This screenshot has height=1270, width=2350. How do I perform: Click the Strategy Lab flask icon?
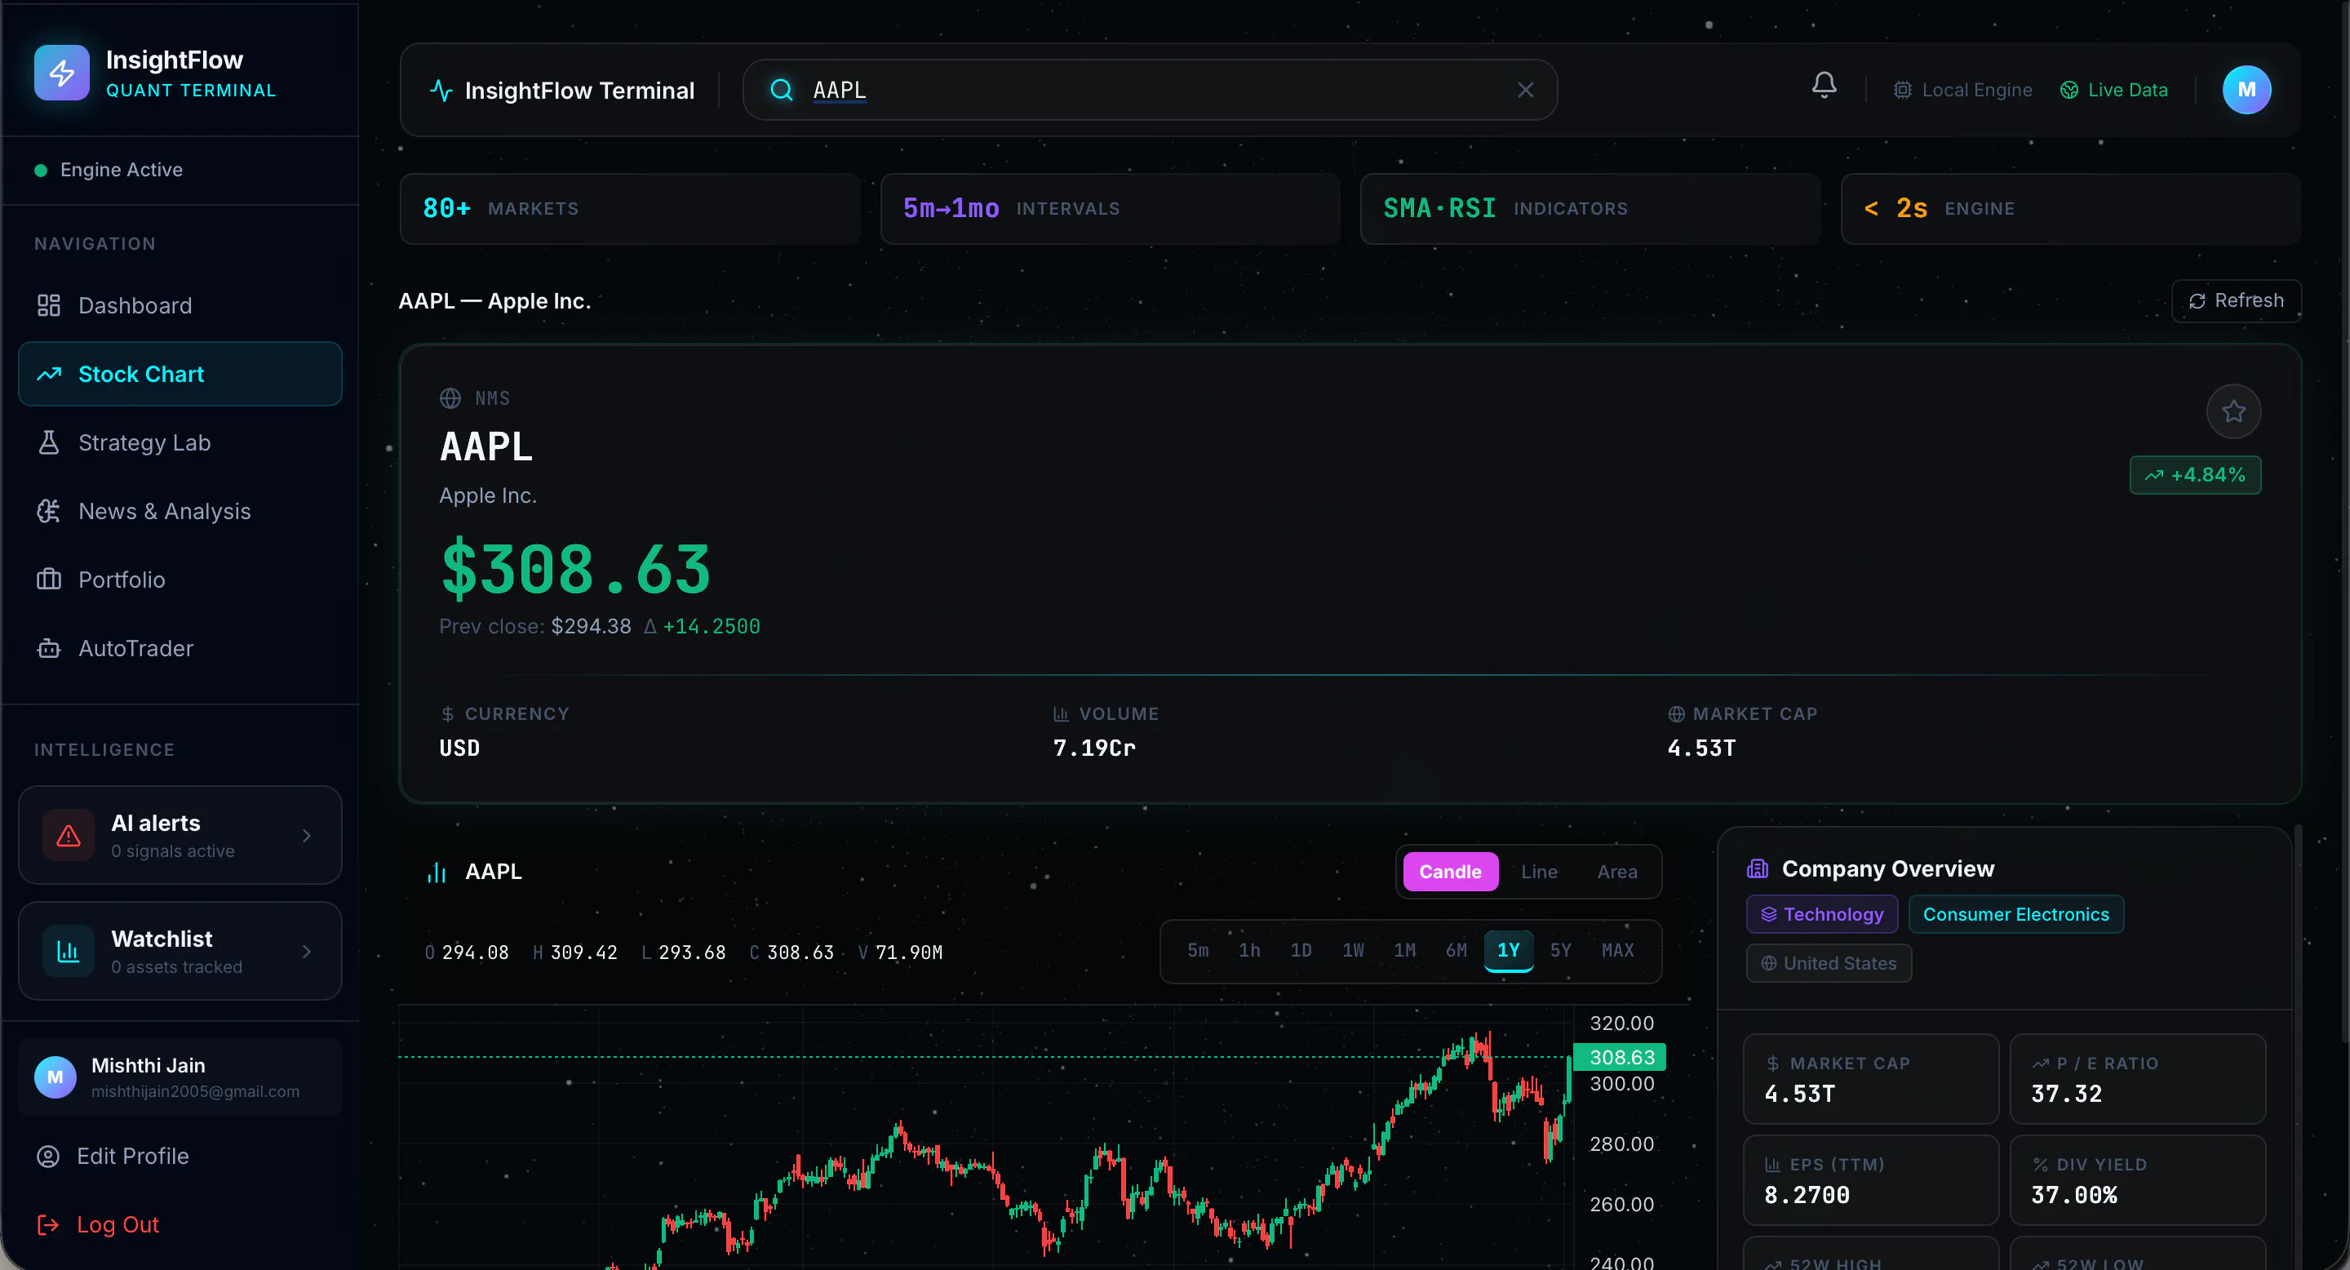[x=48, y=442]
